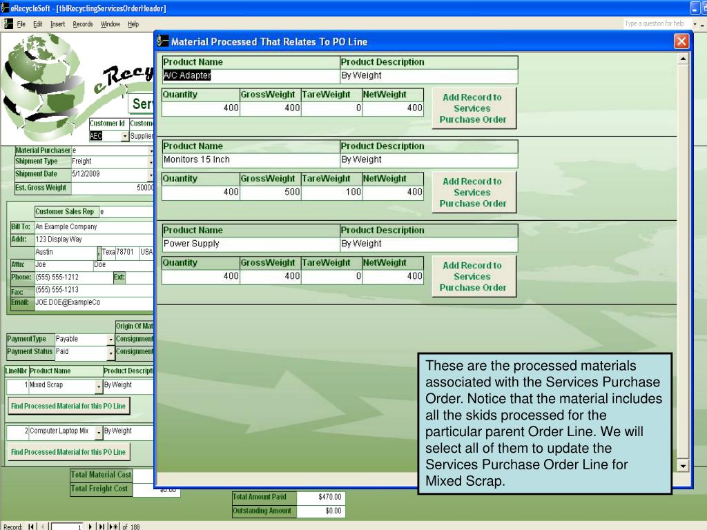The height and width of the screenshot is (530, 707).
Task: Click the Power Supply product name field
Action: coord(251,244)
